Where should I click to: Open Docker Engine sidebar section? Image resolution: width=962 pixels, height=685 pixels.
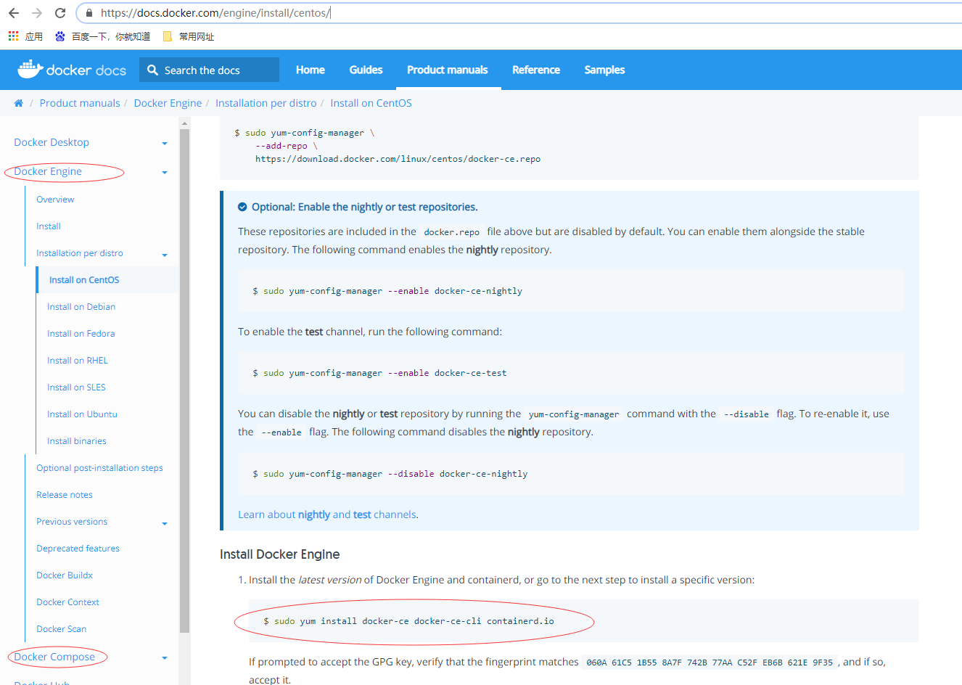point(48,171)
